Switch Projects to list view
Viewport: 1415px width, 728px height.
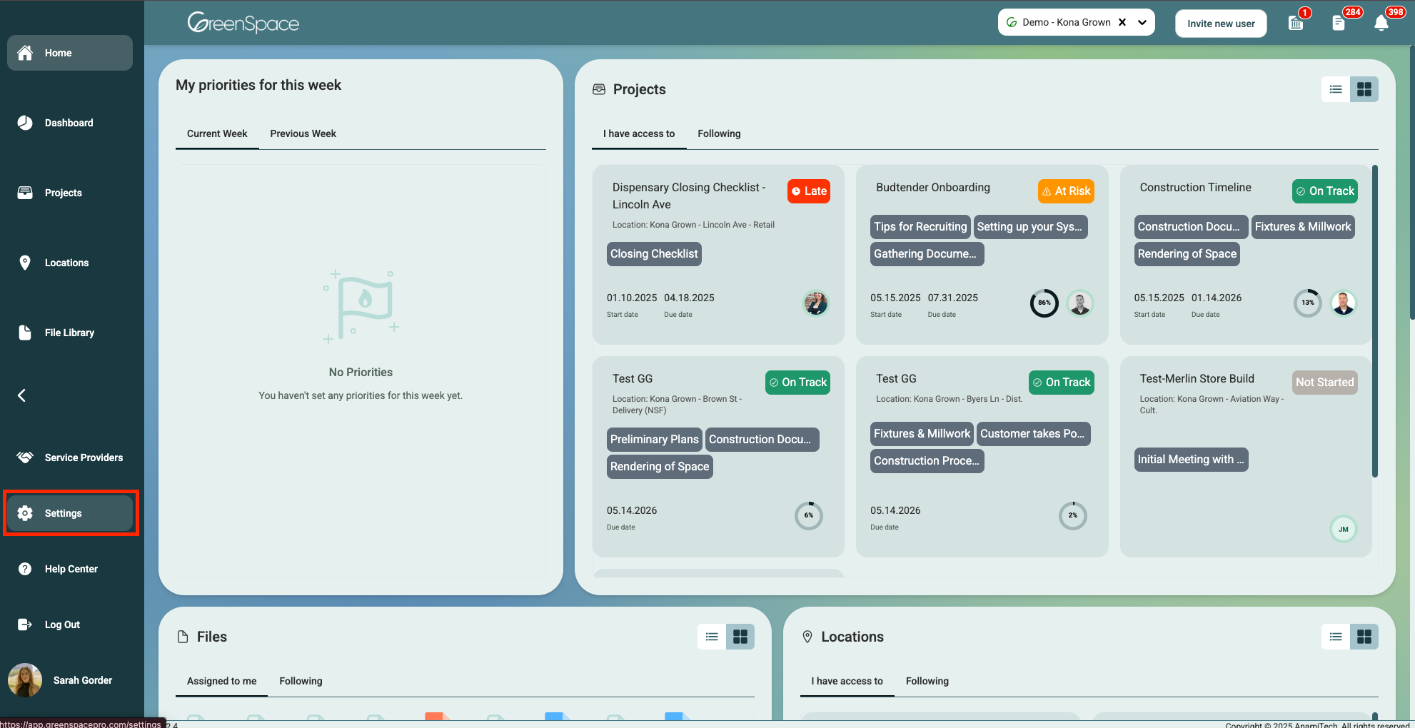click(1336, 89)
